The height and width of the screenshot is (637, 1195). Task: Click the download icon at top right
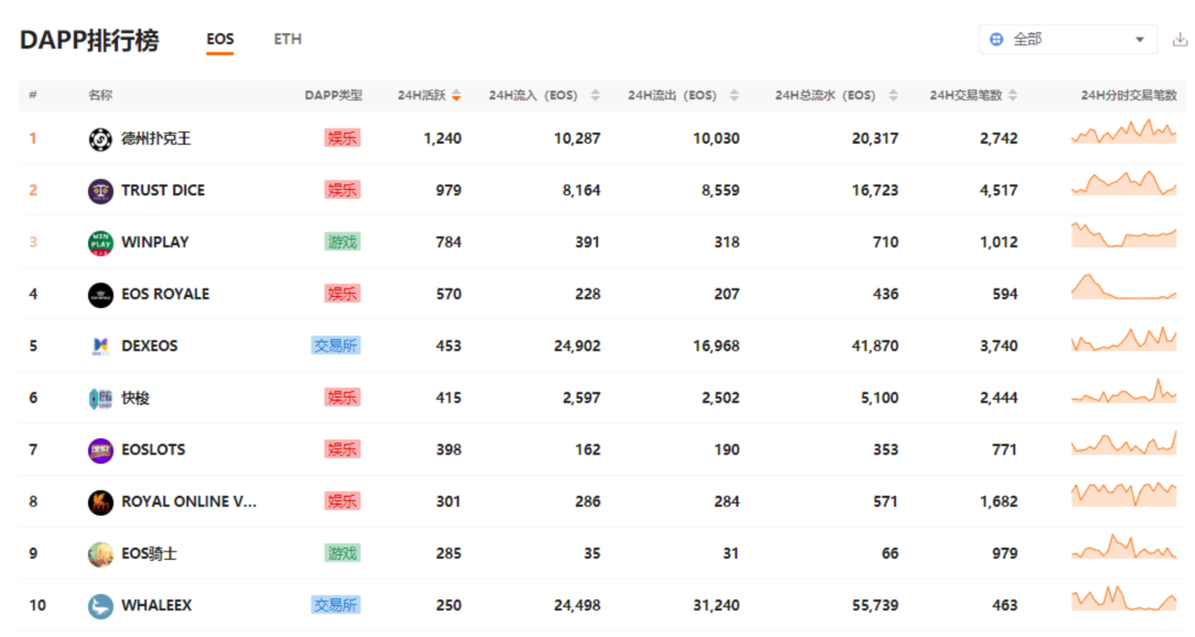(x=1178, y=39)
